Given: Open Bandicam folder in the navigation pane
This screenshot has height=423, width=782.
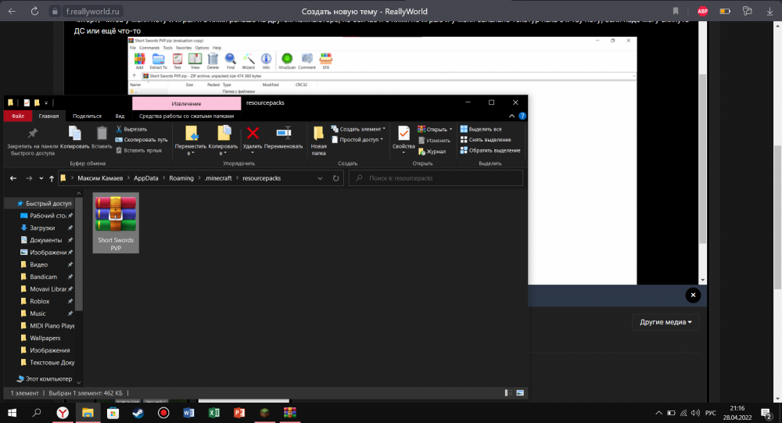Looking at the screenshot, I should [x=43, y=277].
